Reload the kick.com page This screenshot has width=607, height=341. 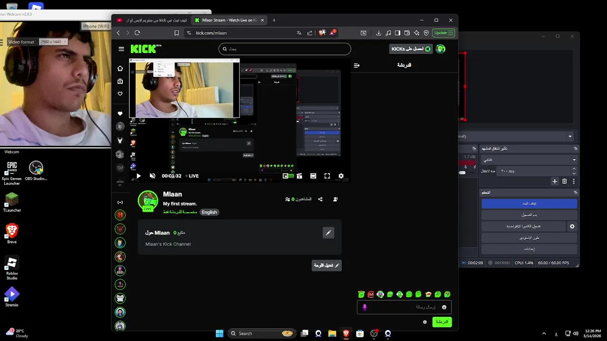tap(137, 33)
